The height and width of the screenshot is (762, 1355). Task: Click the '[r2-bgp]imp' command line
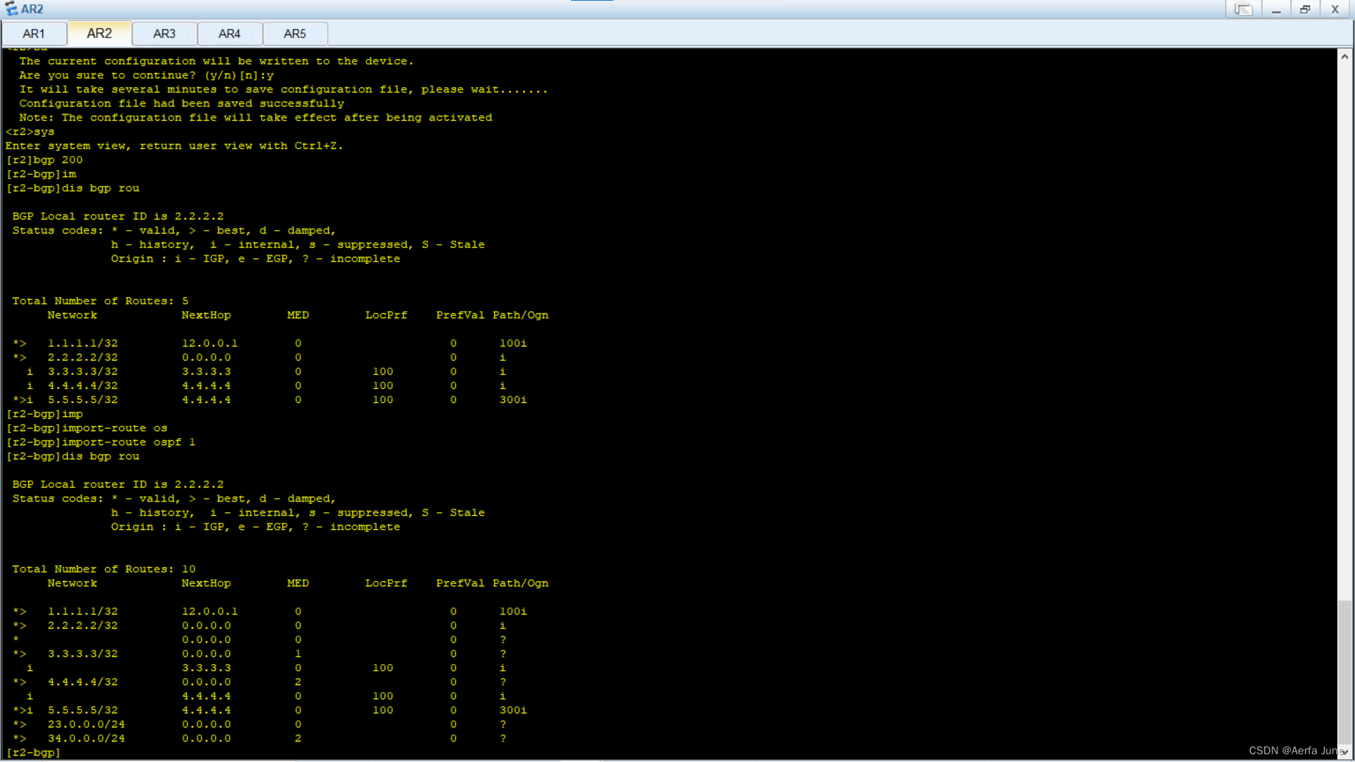[44, 414]
